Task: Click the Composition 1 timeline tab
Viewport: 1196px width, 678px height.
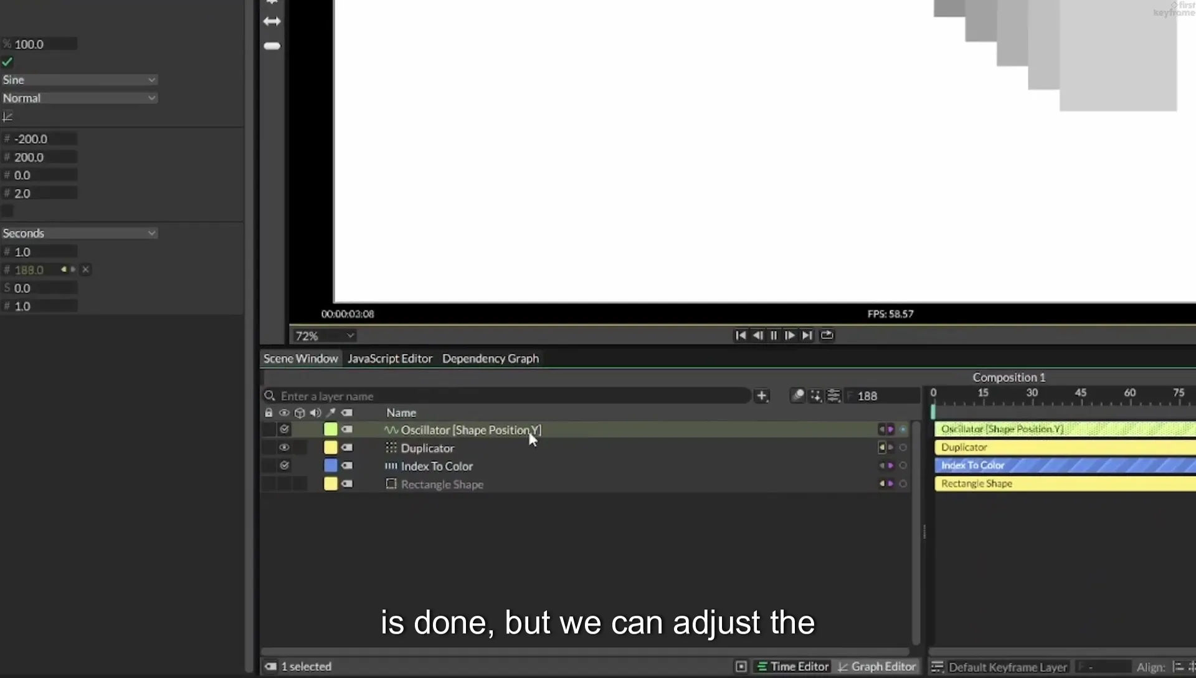Action: pos(1009,377)
